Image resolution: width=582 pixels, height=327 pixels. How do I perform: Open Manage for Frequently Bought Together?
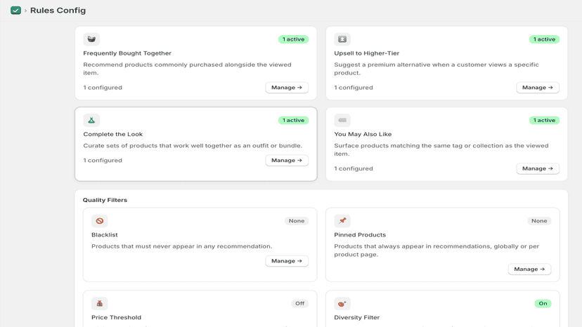pyautogui.click(x=287, y=88)
